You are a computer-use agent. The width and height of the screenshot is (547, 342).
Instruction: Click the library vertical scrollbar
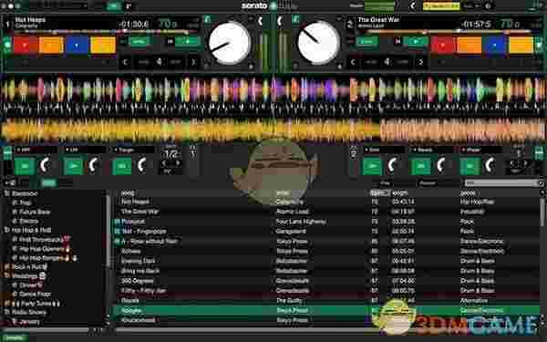click(542, 212)
